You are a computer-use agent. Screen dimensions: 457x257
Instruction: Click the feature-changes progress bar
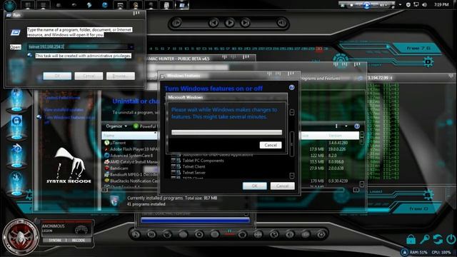click(226, 132)
